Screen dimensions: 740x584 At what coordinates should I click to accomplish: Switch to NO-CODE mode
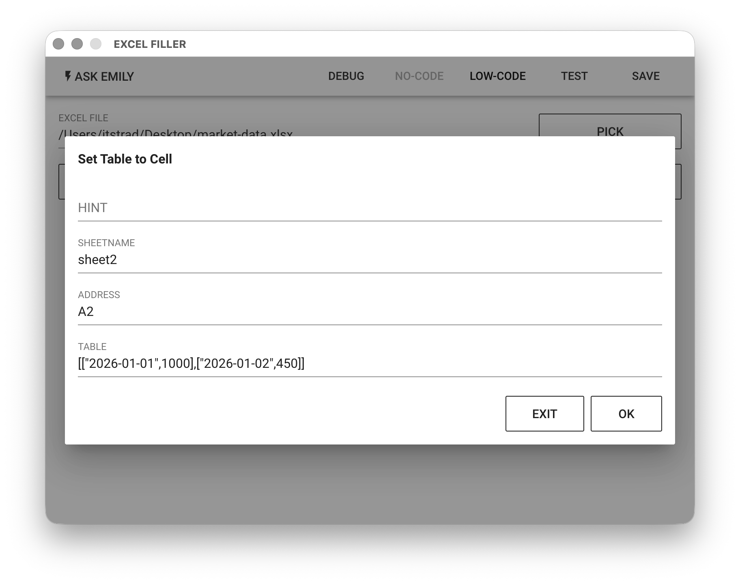click(x=419, y=76)
